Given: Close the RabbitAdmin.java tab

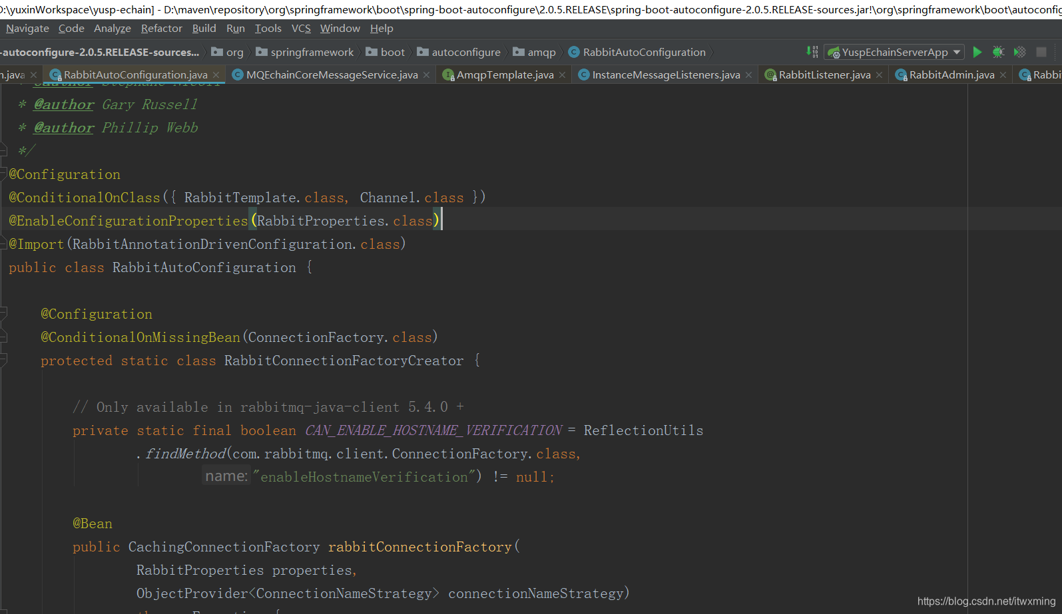Looking at the screenshot, I should [x=1003, y=75].
